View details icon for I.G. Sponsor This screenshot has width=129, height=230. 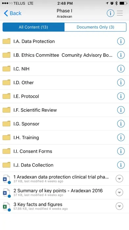121,124
